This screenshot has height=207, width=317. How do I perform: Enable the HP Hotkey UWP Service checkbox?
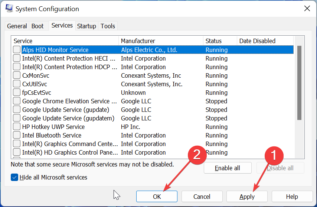pos(17,127)
